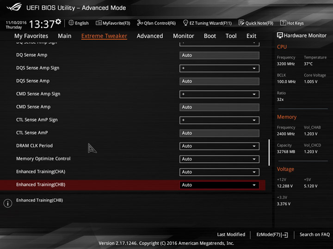The width and height of the screenshot is (333, 249).
Task: Show the Hot Keys help
Action: coord(292,23)
